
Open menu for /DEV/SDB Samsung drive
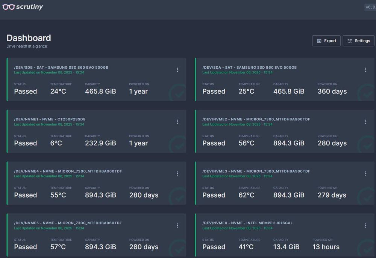[x=177, y=70]
